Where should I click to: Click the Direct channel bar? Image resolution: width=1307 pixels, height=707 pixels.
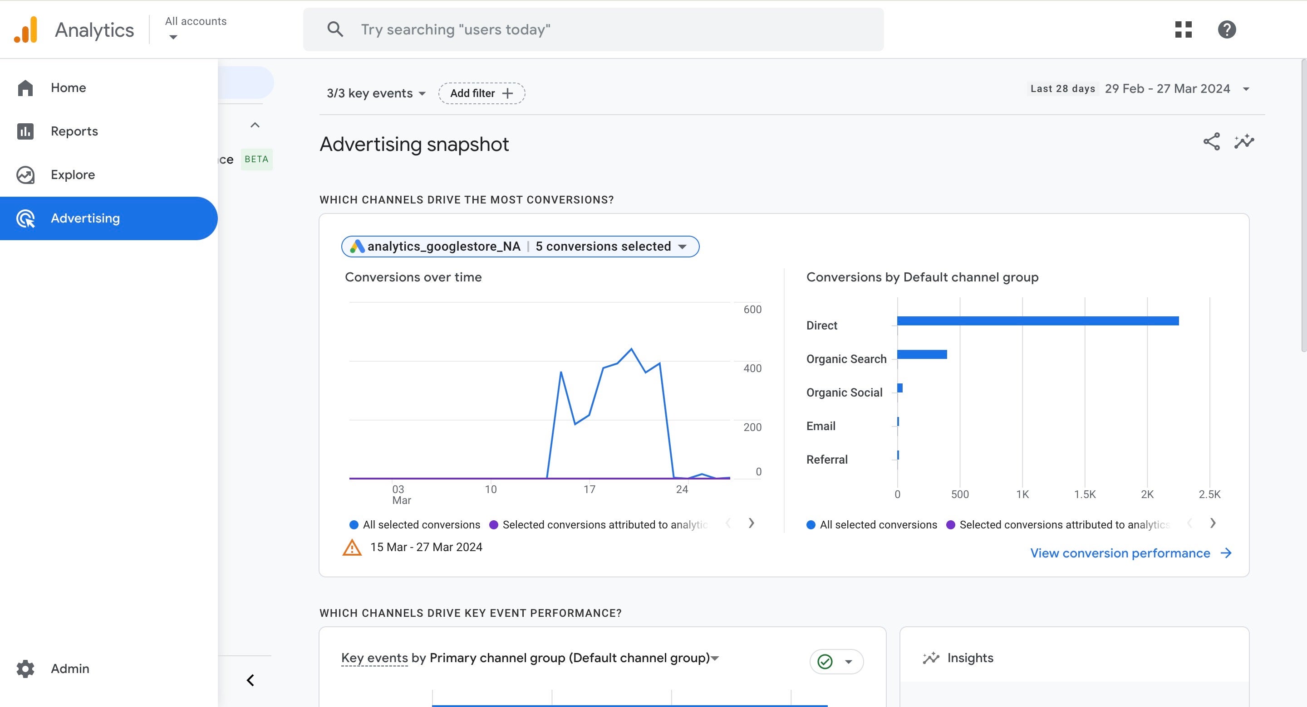click(x=1037, y=321)
